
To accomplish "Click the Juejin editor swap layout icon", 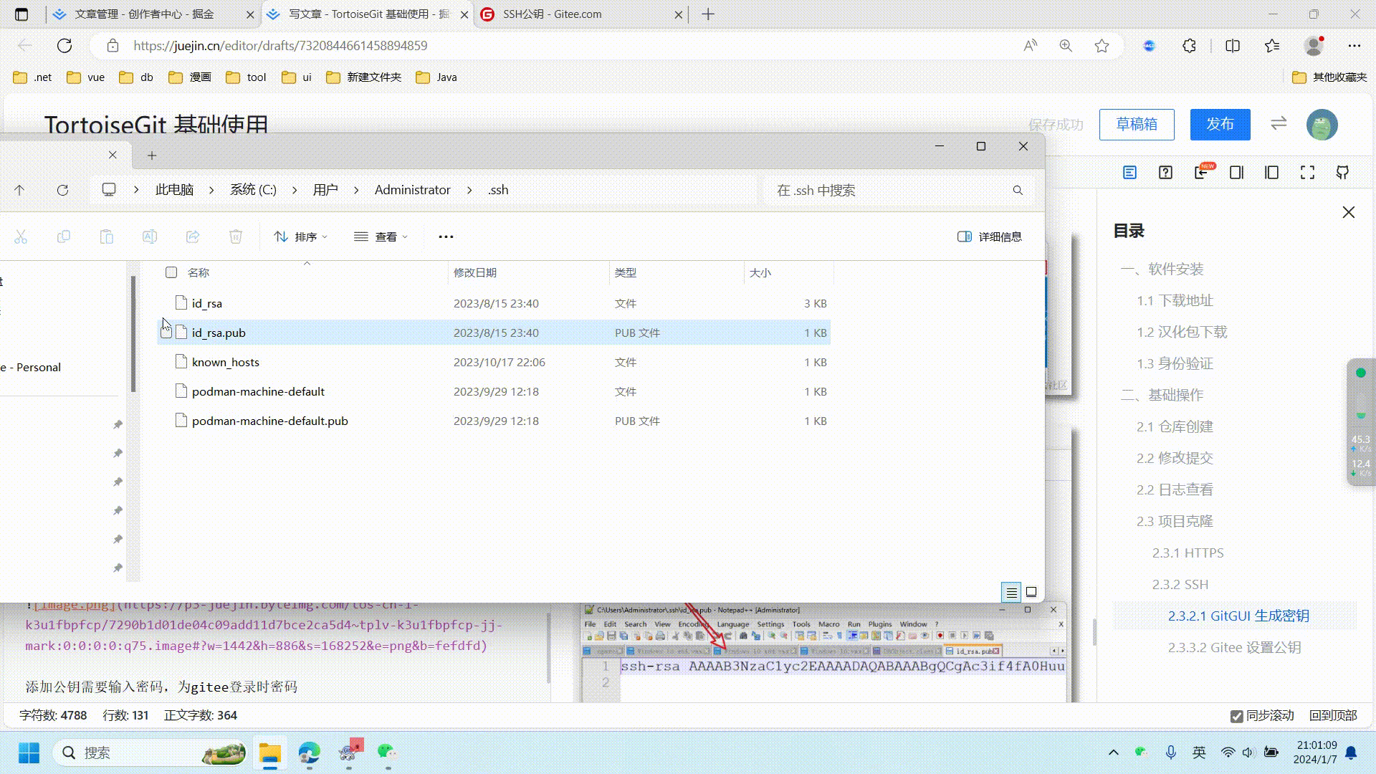I will click(x=1279, y=124).
